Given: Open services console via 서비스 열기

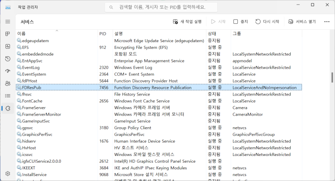Looking at the screenshot, I should click(302, 22).
